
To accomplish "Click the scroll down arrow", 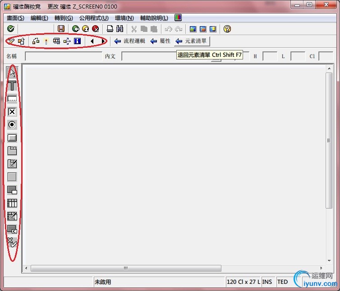I will [x=329, y=260].
